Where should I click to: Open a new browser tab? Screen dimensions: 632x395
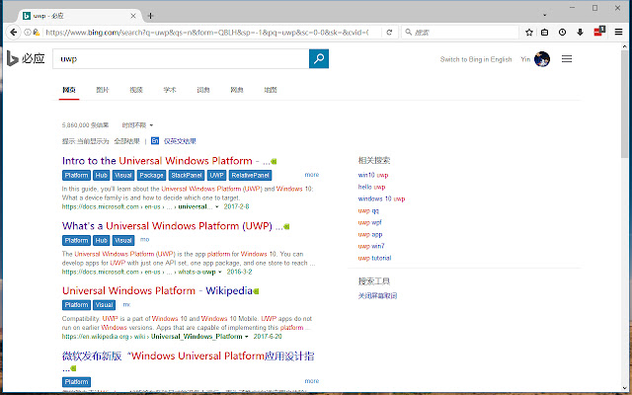pos(150,16)
